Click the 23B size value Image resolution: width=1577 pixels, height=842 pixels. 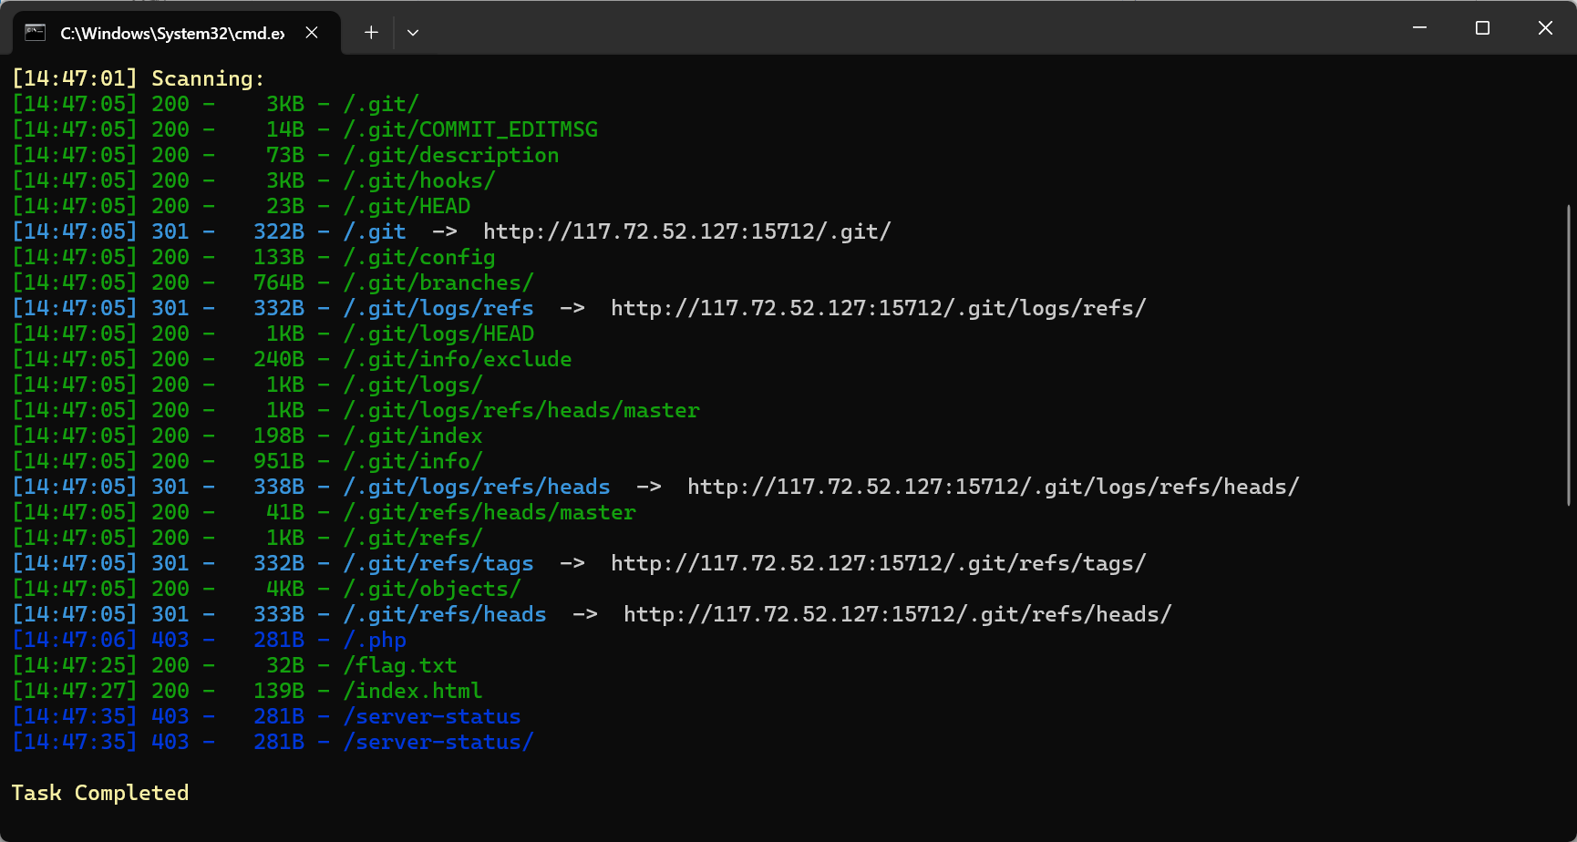click(285, 206)
